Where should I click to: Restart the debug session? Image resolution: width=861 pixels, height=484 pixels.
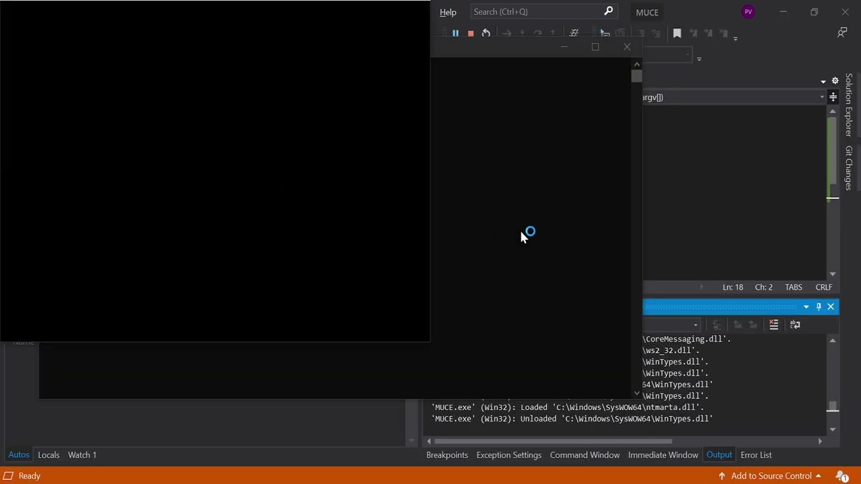coord(486,33)
